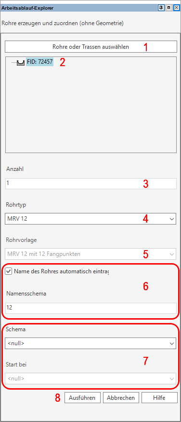Click the pin icon in the title bar

161,8
